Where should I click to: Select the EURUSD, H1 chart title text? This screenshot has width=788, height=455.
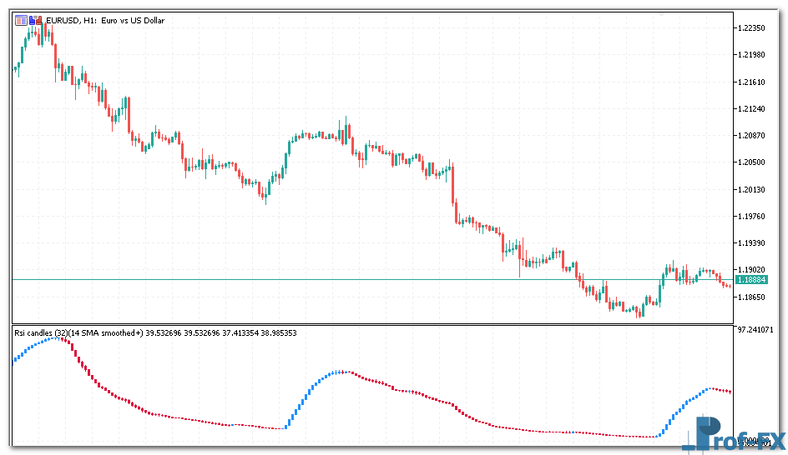(103, 20)
